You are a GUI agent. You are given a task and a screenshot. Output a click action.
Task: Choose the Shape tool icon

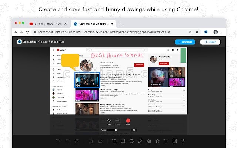click(148, 141)
